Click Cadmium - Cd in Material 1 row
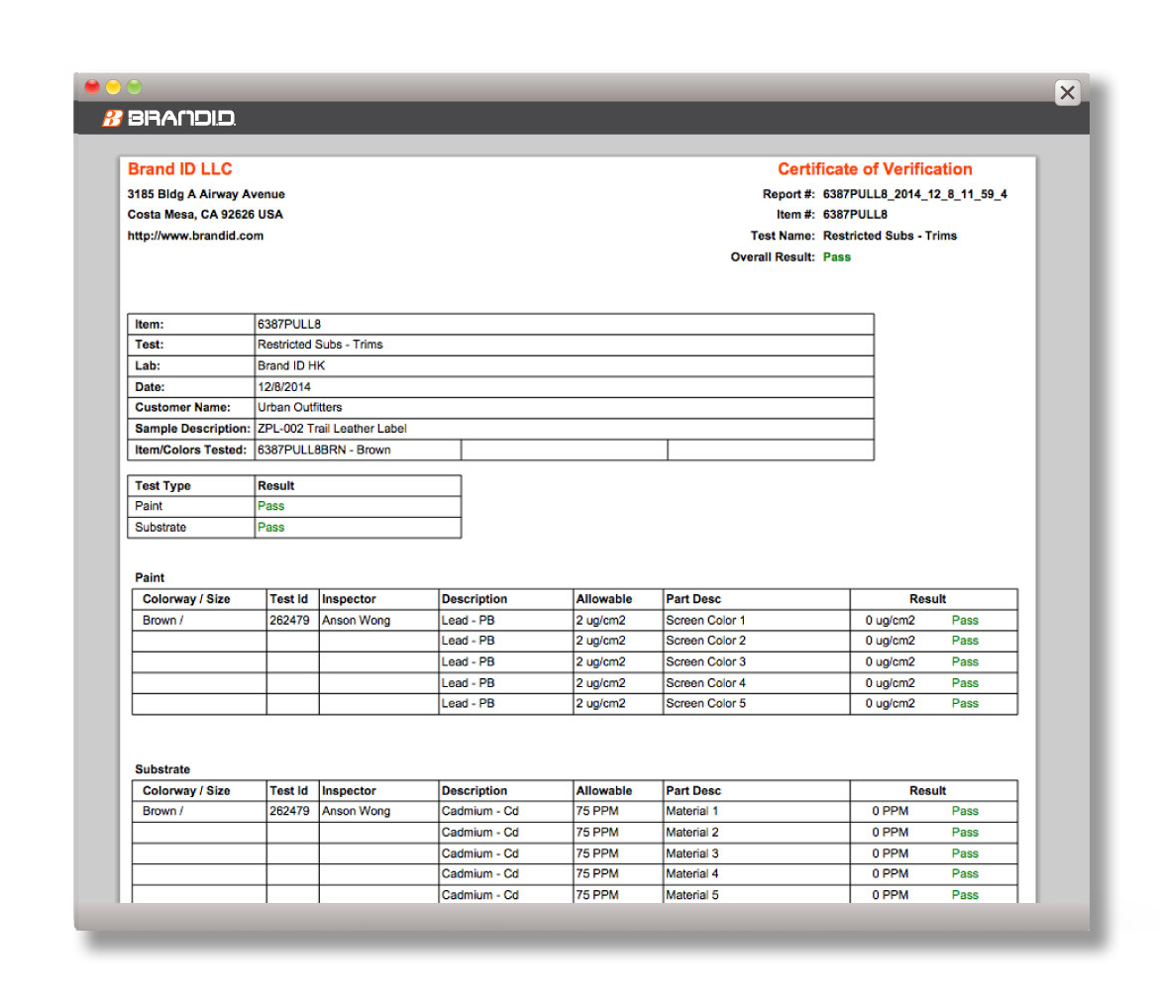 (x=479, y=811)
